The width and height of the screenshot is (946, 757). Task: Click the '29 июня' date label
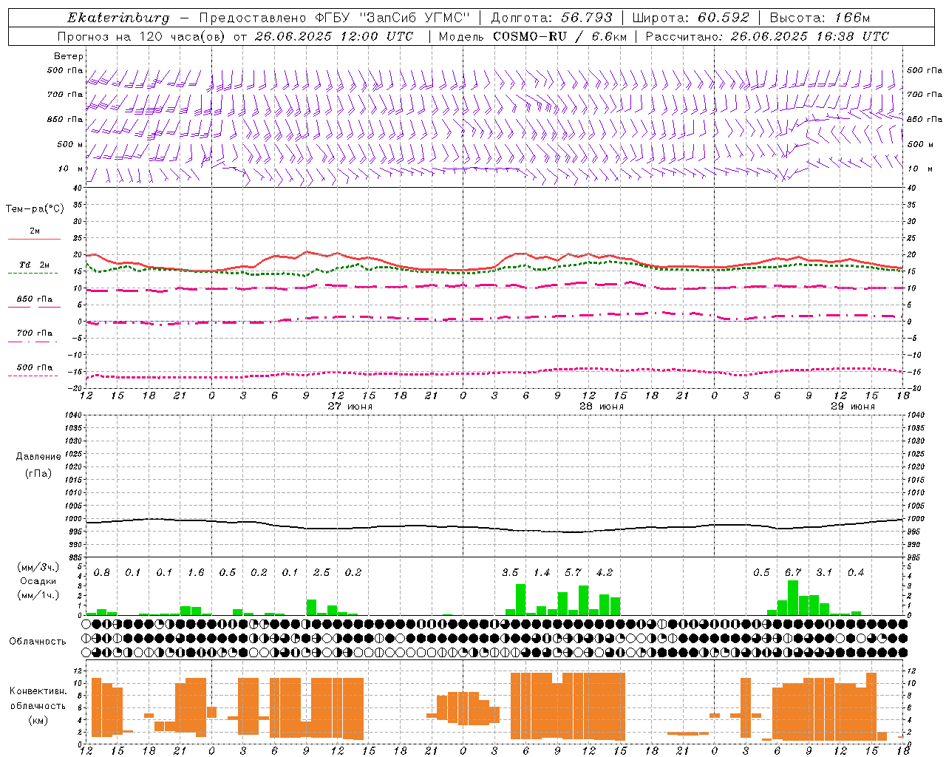tap(853, 407)
